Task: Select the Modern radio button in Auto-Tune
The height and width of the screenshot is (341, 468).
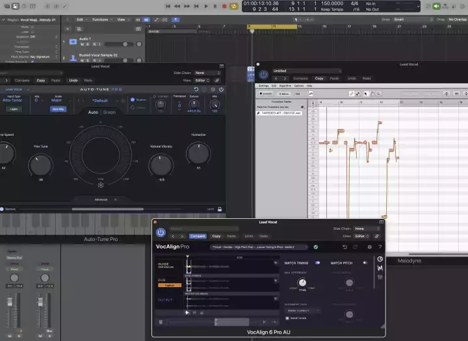Action: pyautogui.click(x=133, y=99)
